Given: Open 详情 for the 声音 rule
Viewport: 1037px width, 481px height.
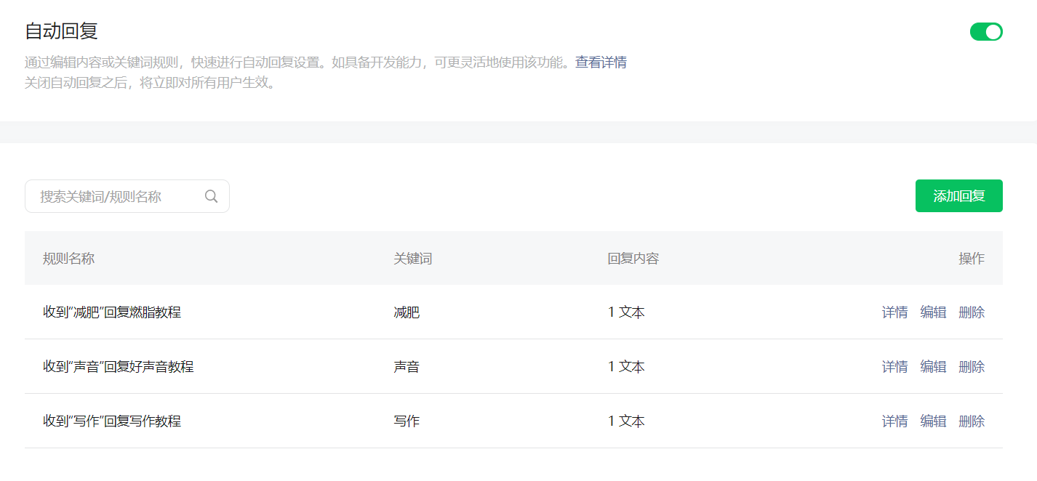Looking at the screenshot, I should click(x=894, y=367).
